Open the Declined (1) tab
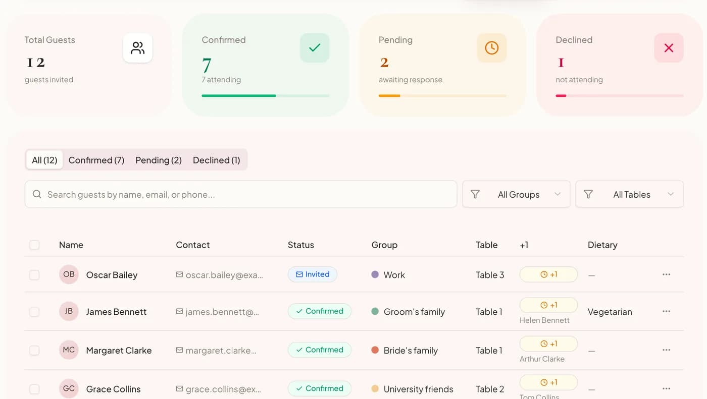The width and height of the screenshot is (707, 399). coord(216,160)
